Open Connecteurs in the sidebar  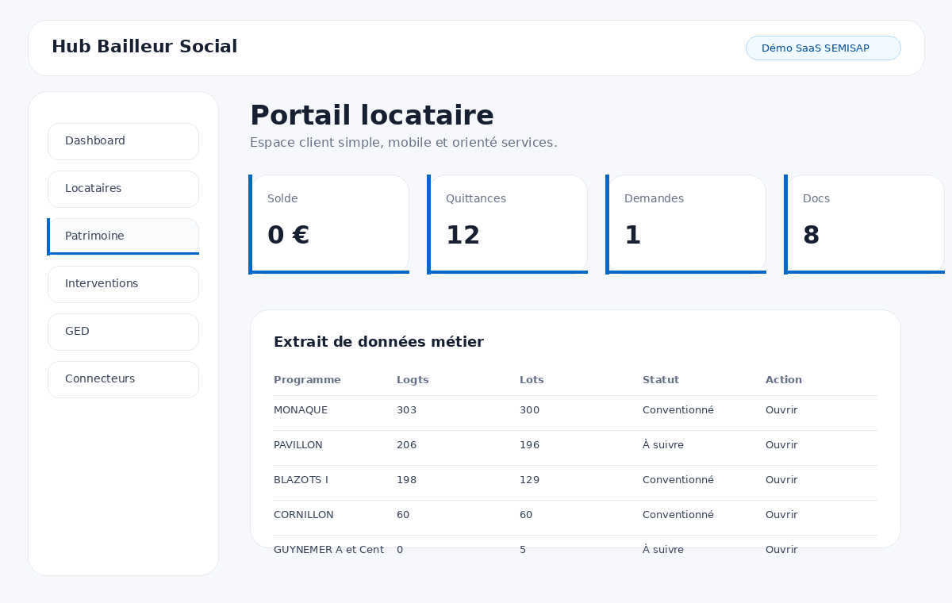click(x=123, y=379)
